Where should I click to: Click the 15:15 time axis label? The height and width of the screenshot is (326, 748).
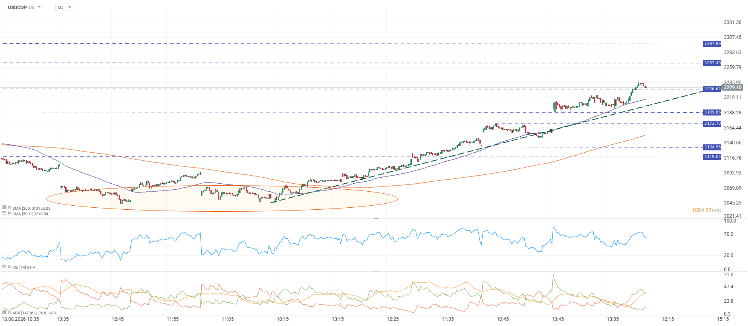tap(723, 319)
